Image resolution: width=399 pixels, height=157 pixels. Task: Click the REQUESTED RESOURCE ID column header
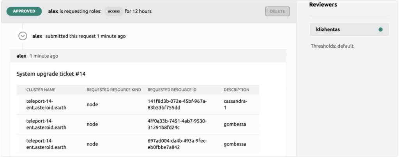pos(172,90)
